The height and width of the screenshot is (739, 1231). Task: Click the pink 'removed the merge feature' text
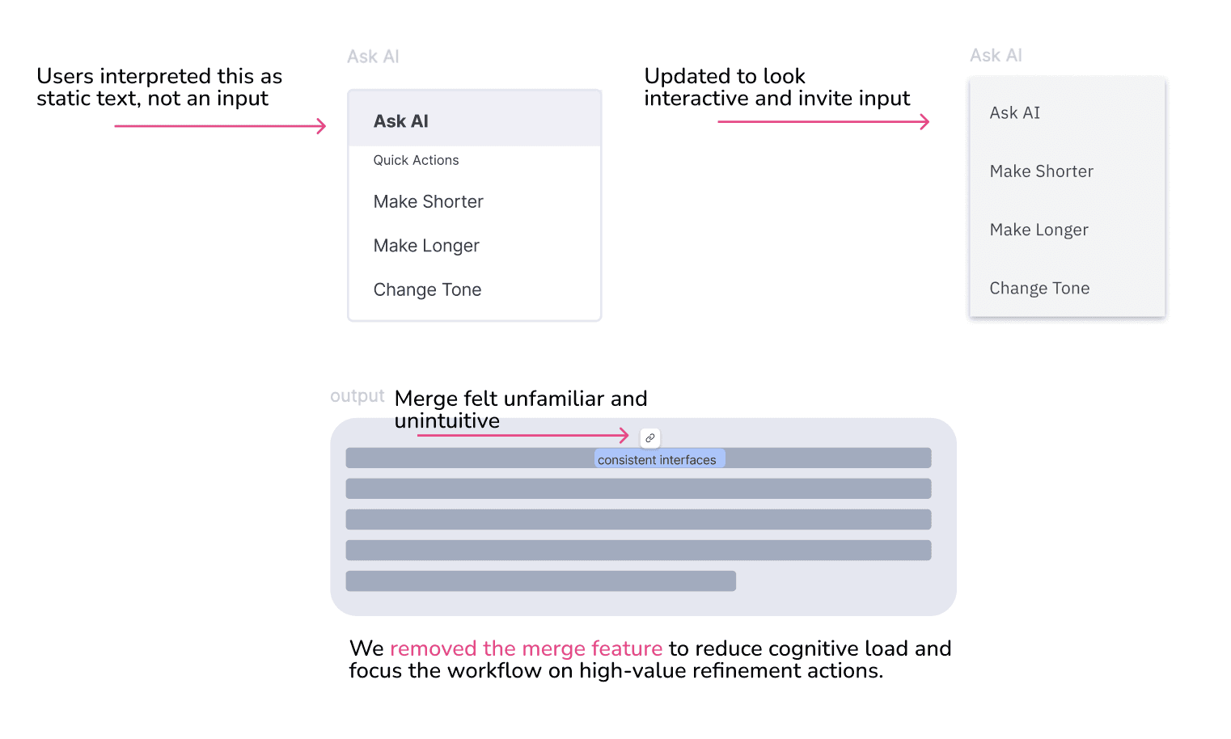526,648
